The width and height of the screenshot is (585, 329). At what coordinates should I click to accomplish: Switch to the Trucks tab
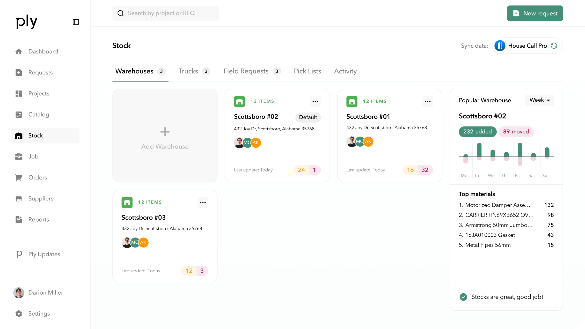pos(188,71)
